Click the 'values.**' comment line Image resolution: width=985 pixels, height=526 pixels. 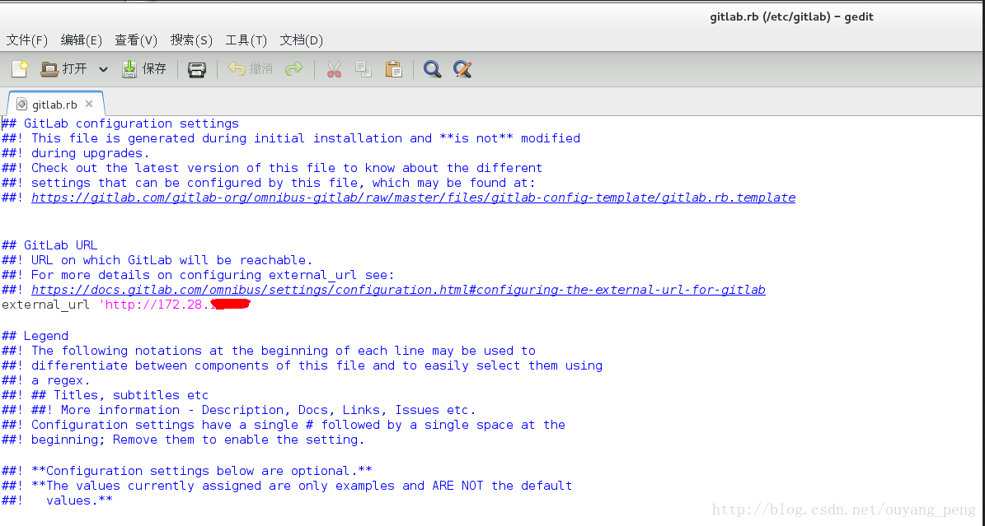pos(57,500)
